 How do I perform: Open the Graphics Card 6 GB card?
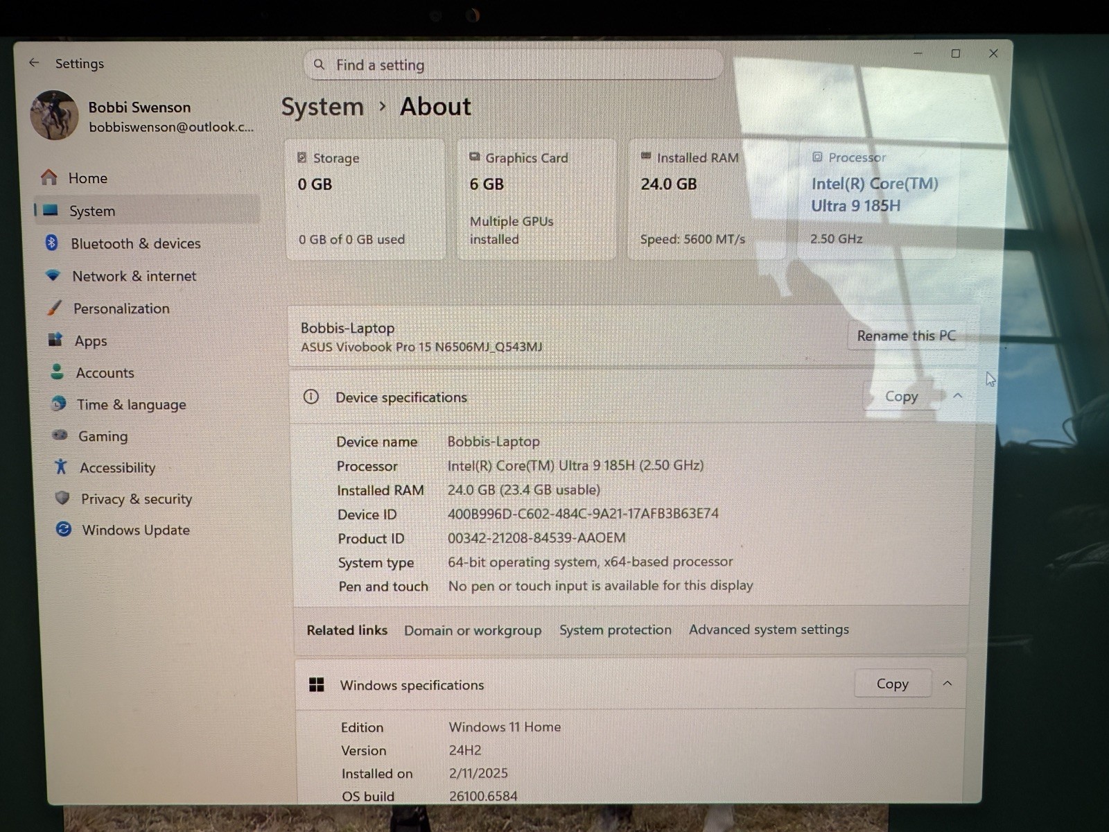(x=536, y=200)
